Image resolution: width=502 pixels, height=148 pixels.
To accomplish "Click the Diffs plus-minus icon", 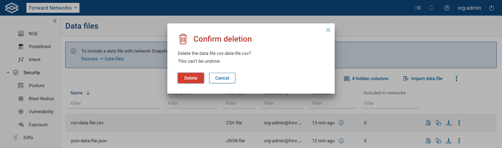I will point(16,138).
